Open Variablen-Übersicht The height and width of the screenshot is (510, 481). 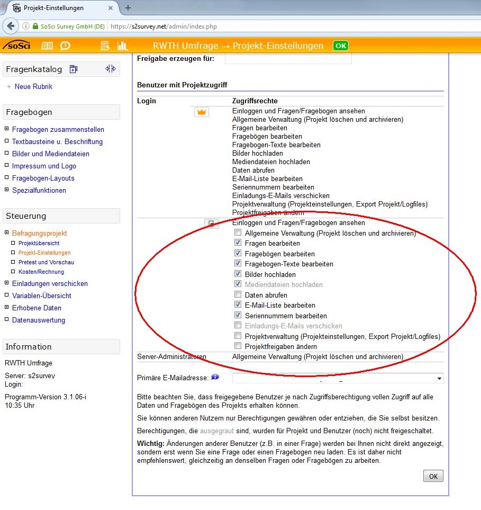pyautogui.click(x=42, y=296)
